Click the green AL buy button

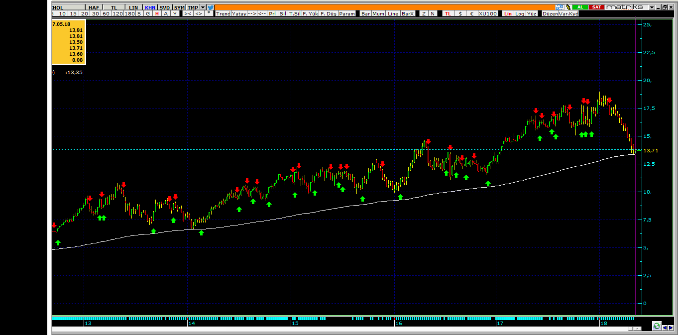click(580, 7)
